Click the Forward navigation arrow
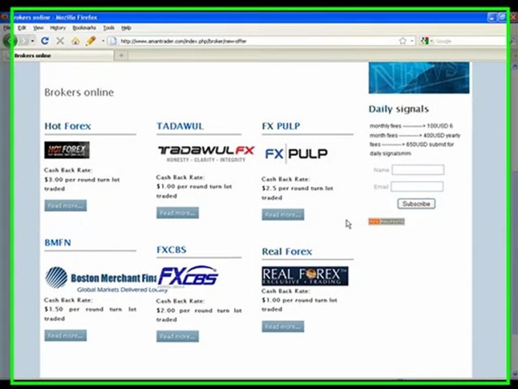518x389 pixels. (x=24, y=41)
